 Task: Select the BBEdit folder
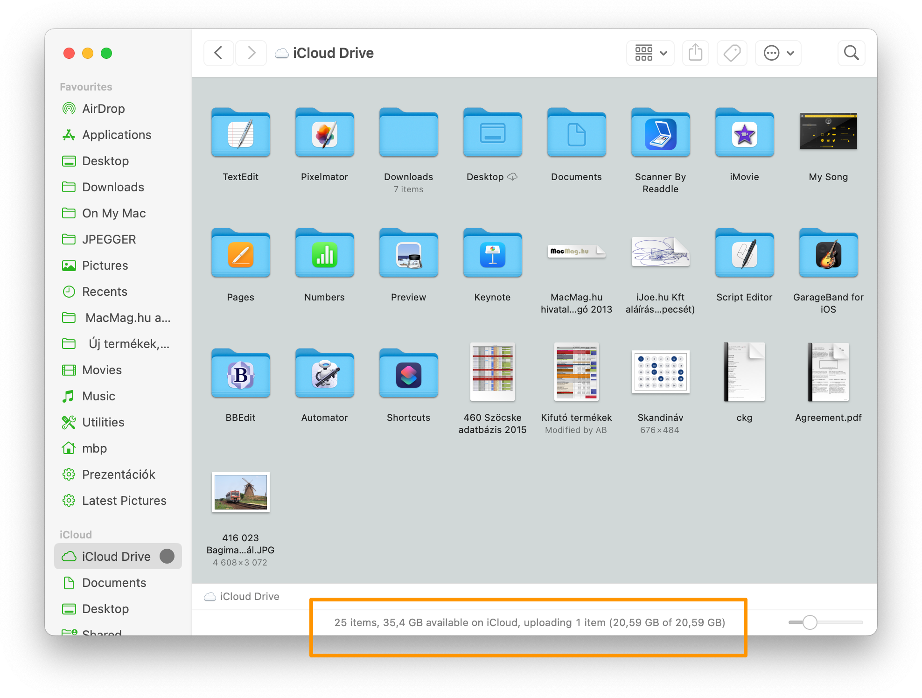tap(240, 374)
